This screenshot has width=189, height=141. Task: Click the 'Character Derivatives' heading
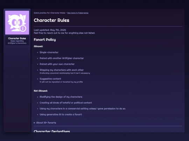(52, 131)
